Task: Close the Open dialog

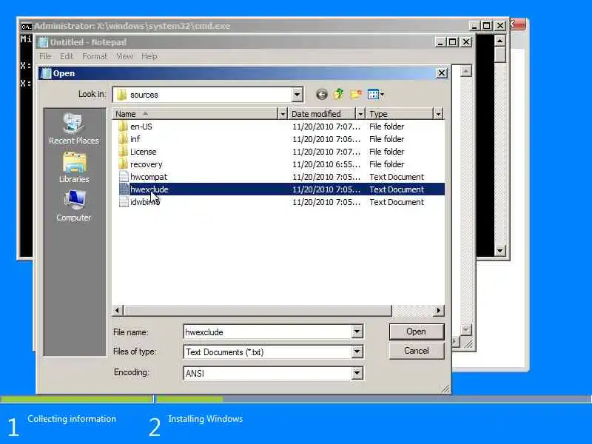Action: pyautogui.click(x=441, y=73)
